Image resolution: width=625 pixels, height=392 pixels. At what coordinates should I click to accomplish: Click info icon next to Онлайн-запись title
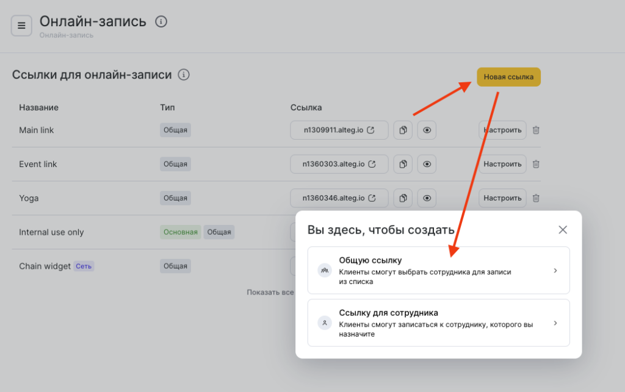coord(161,22)
